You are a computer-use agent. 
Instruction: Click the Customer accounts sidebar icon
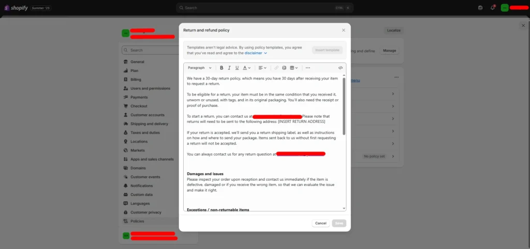pos(126,115)
